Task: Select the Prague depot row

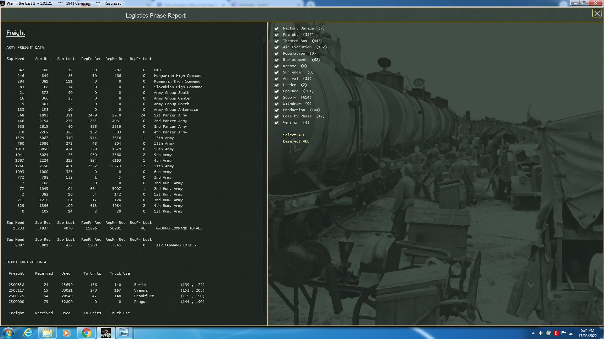Action: click(x=106, y=302)
